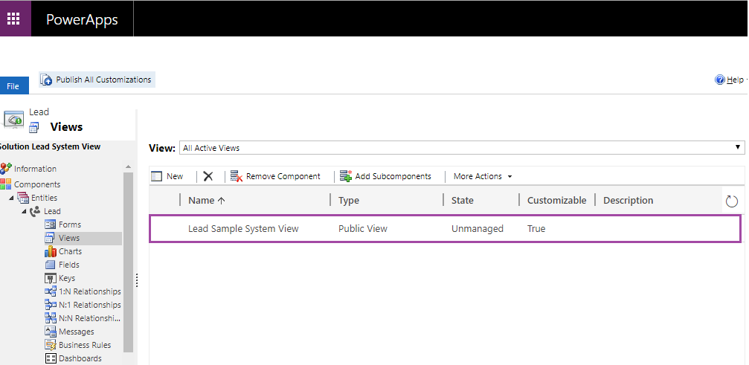Select Views under Lead
The image size is (749, 365).
(69, 238)
